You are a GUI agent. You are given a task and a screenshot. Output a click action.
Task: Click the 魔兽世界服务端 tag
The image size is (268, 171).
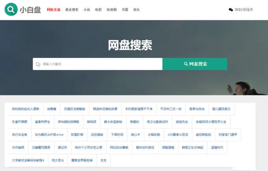click(82, 160)
